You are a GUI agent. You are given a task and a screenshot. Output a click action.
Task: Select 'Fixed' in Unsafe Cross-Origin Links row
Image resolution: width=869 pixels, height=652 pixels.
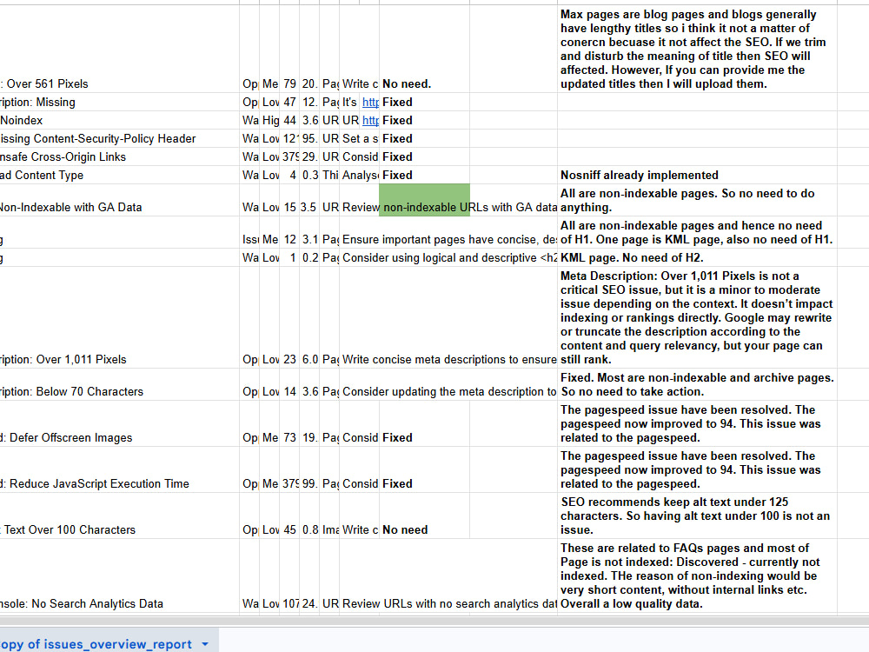tap(425, 156)
